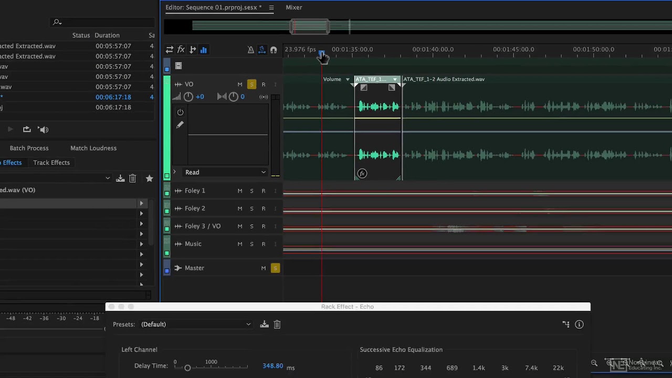
Task: Click the inputs/outputs arrows icon
Action: click(170, 49)
